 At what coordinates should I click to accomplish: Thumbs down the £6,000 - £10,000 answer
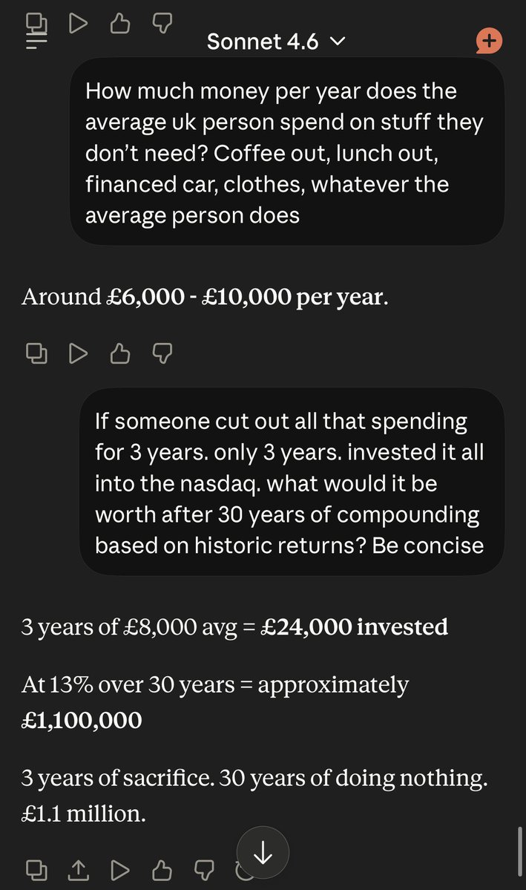[x=161, y=354]
